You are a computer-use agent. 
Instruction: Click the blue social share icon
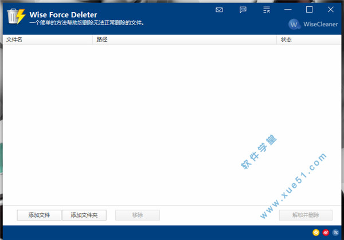pyautogui.click(x=335, y=233)
